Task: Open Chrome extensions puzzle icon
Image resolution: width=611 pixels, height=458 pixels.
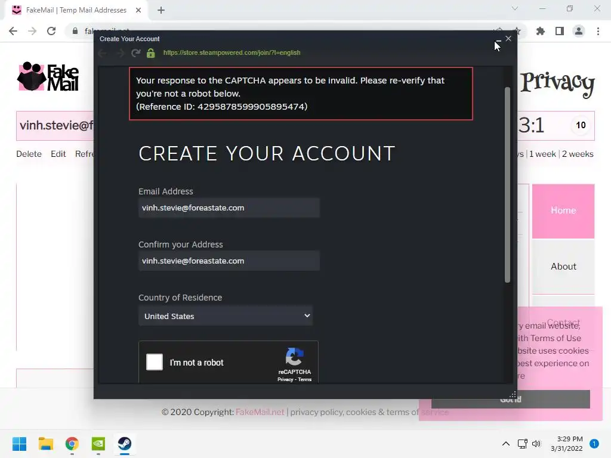Action: pos(541,31)
